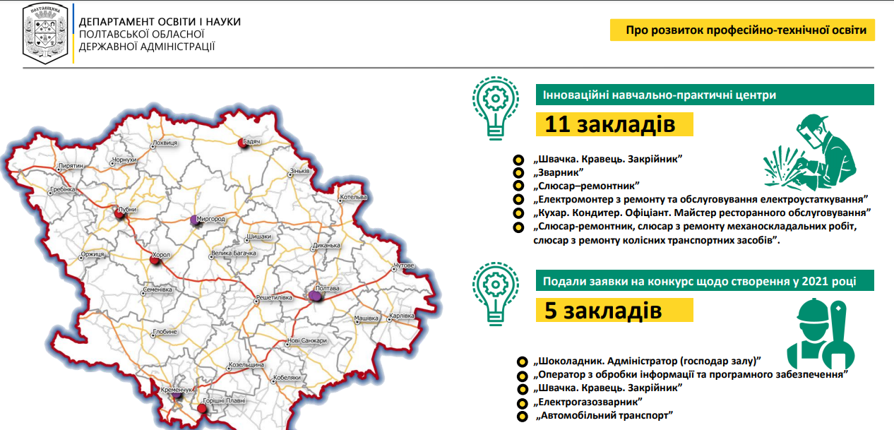Image resolution: width=894 pixels, height=430 pixels.
Task: Click the red marker at Хорол
Action: (155, 261)
